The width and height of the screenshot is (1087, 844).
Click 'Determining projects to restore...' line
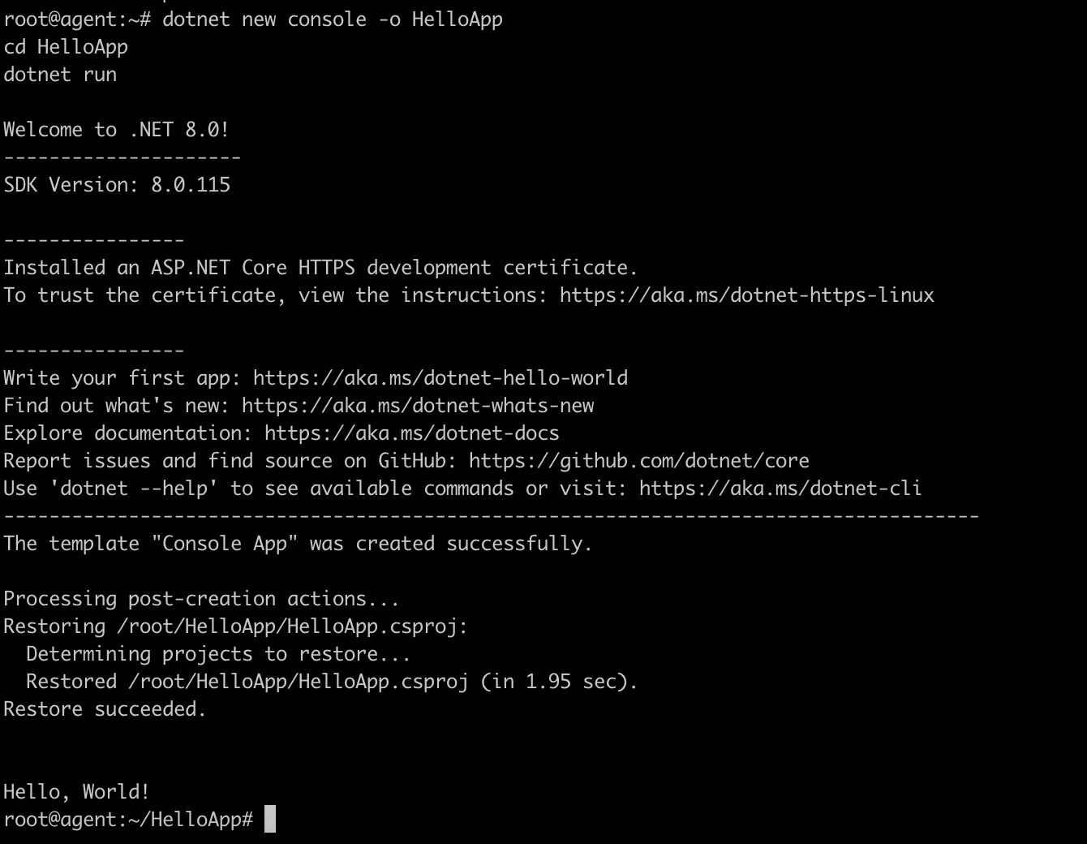click(218, 654)
